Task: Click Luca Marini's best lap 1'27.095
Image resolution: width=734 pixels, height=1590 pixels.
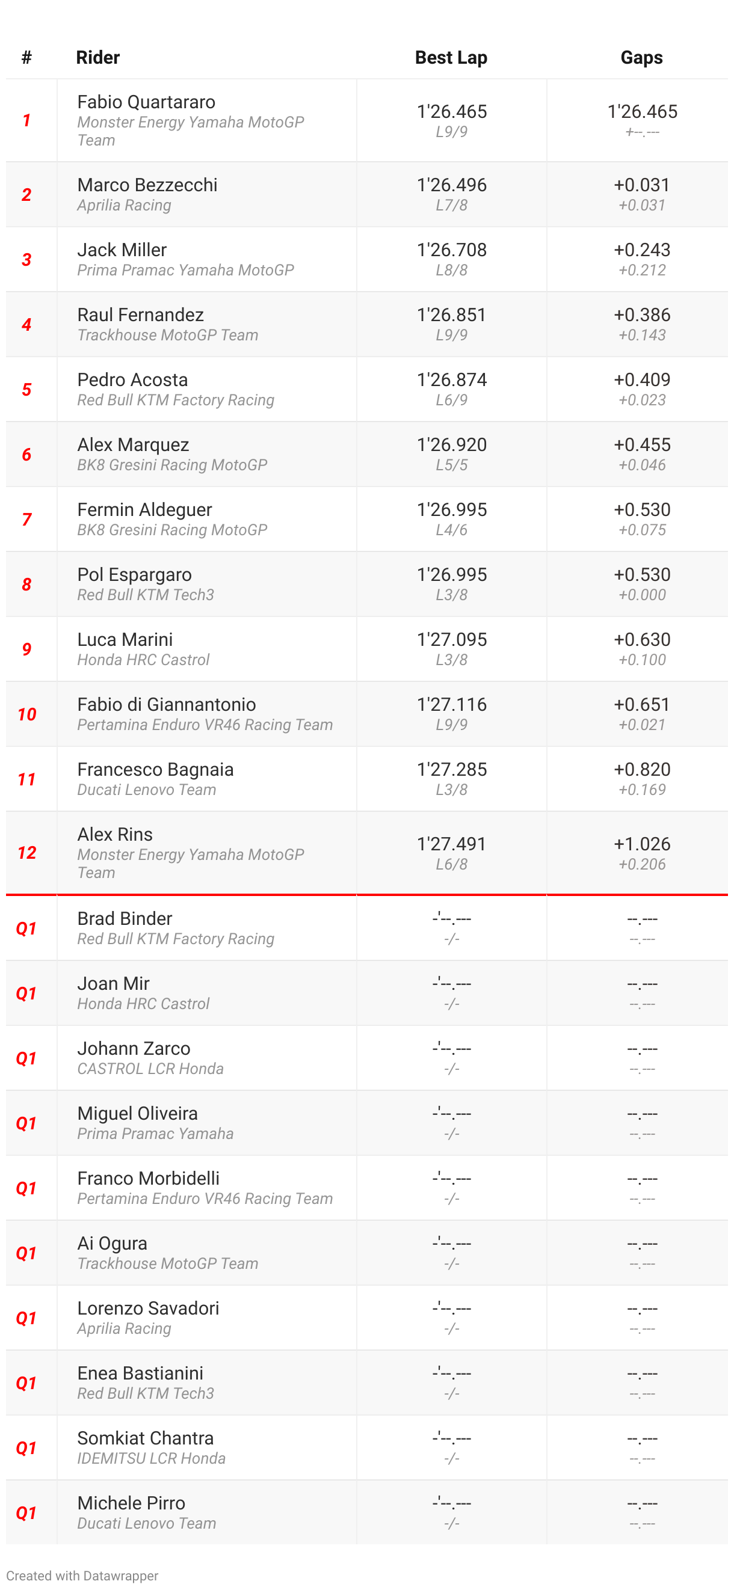Action: (x=451, y=639)
